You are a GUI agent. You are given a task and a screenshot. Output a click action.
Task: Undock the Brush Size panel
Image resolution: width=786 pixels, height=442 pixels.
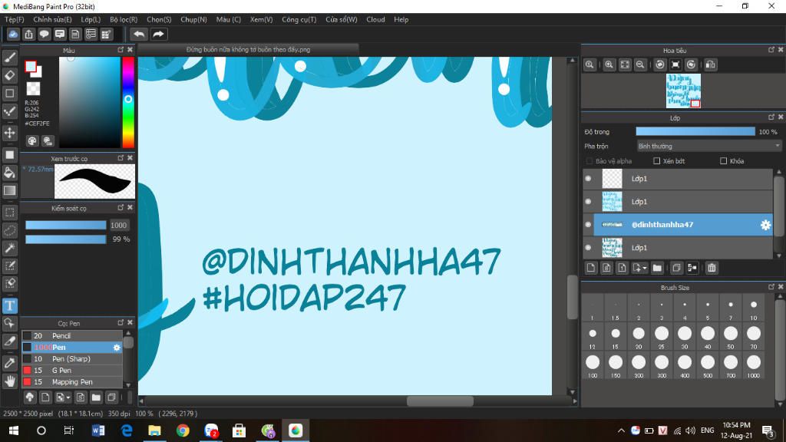(771, 287)
